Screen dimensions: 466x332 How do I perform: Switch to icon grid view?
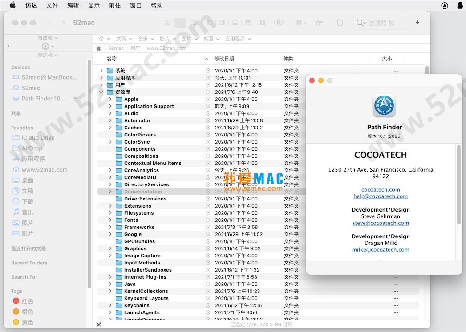(x=167, y=23)
